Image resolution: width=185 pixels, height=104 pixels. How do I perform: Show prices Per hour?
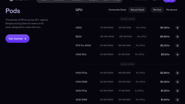point(157,10)
